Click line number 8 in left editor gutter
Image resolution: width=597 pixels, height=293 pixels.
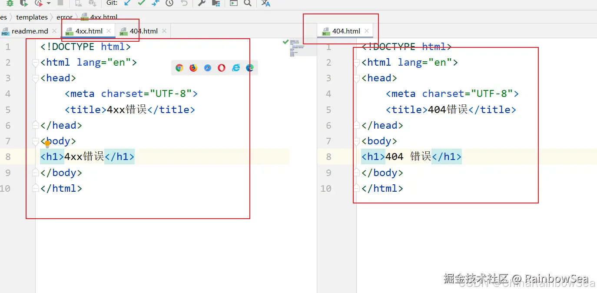[8, 156]
